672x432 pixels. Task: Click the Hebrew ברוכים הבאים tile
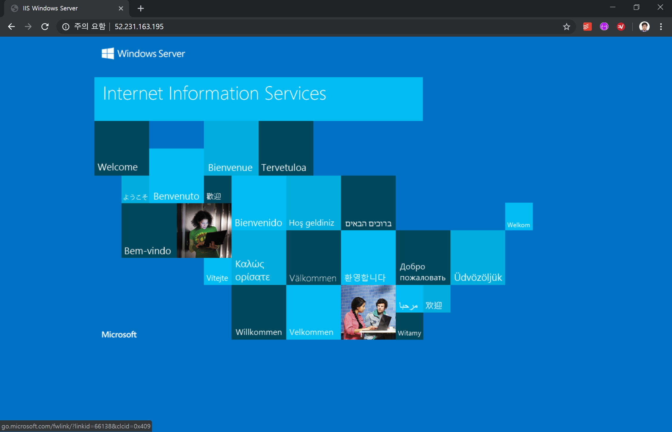coord(368,203)
